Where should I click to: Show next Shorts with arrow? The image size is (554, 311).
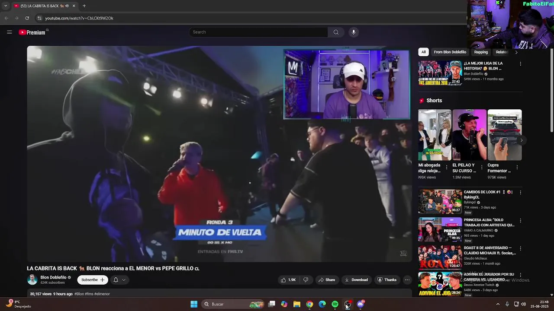tap(522, 140)
